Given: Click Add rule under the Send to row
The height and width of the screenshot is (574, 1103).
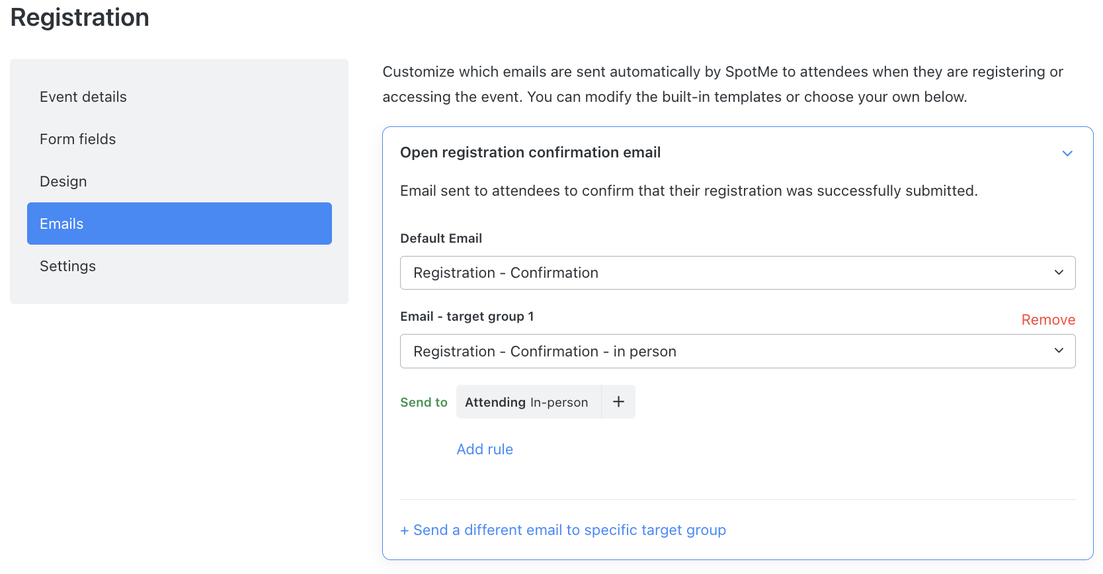Looking at the screenshot, I should [x=485, y=449].
